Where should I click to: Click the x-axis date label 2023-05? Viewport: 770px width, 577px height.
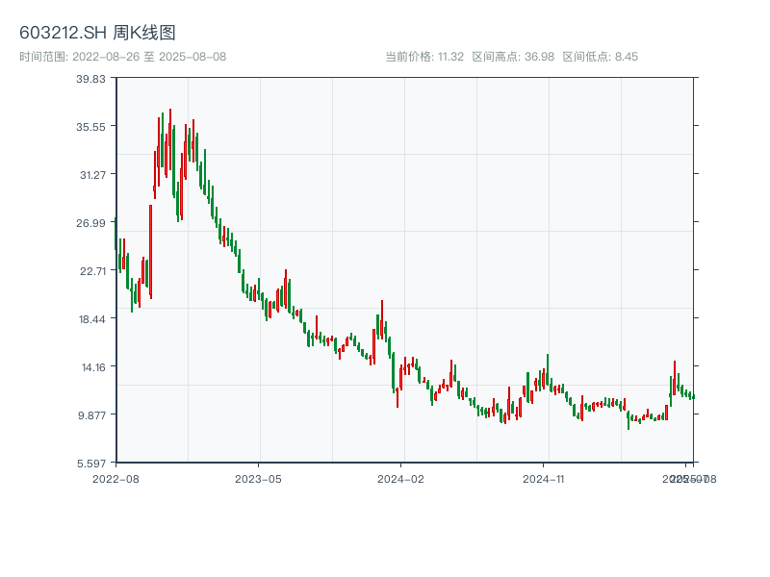click(x=258, y=479)
